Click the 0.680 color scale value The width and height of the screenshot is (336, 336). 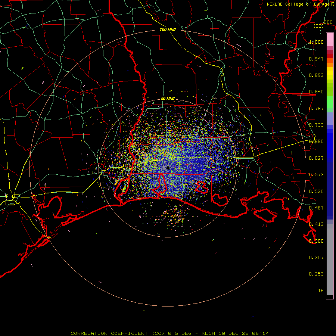point(316,141)
